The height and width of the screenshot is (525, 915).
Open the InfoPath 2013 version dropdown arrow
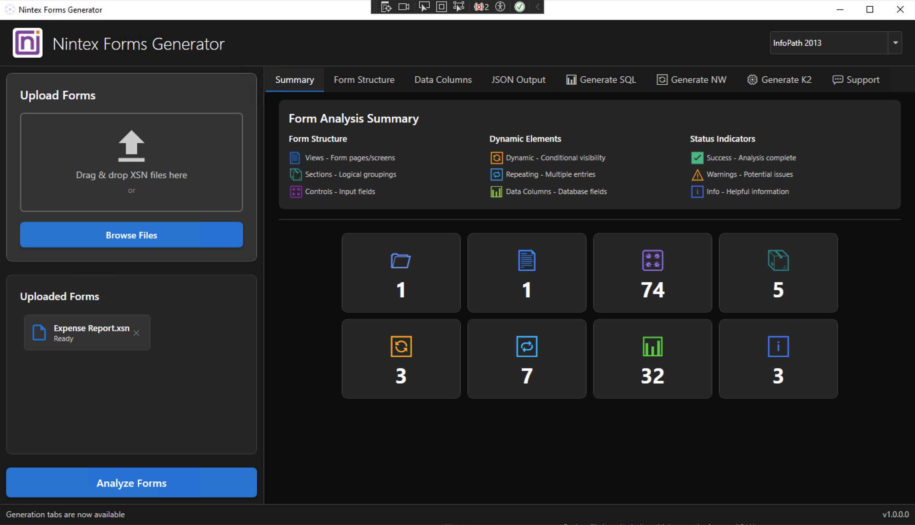[895, 43]
